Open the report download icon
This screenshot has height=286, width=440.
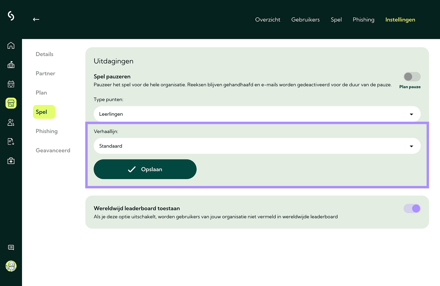tap(11, 142)
